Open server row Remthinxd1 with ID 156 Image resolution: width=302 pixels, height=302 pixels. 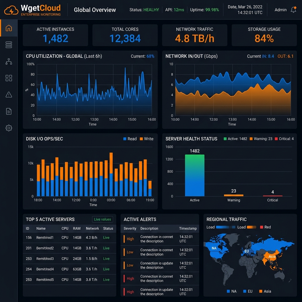coord(69,238)
